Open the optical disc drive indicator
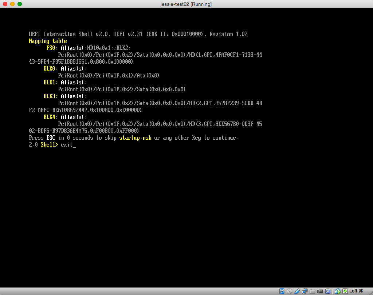Viewport: 373px width, 295px height. [289, 291]
